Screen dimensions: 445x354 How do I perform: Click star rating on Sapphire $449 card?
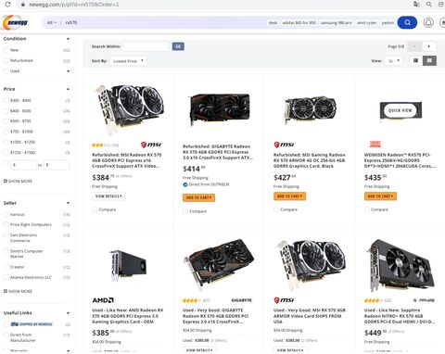tap(373, 300)
